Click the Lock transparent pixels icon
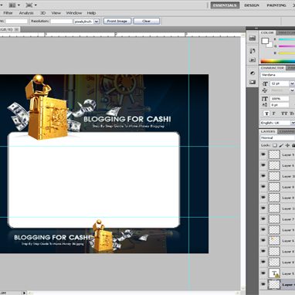The width and height of the screenshot is (295, 295). (275, 145)
